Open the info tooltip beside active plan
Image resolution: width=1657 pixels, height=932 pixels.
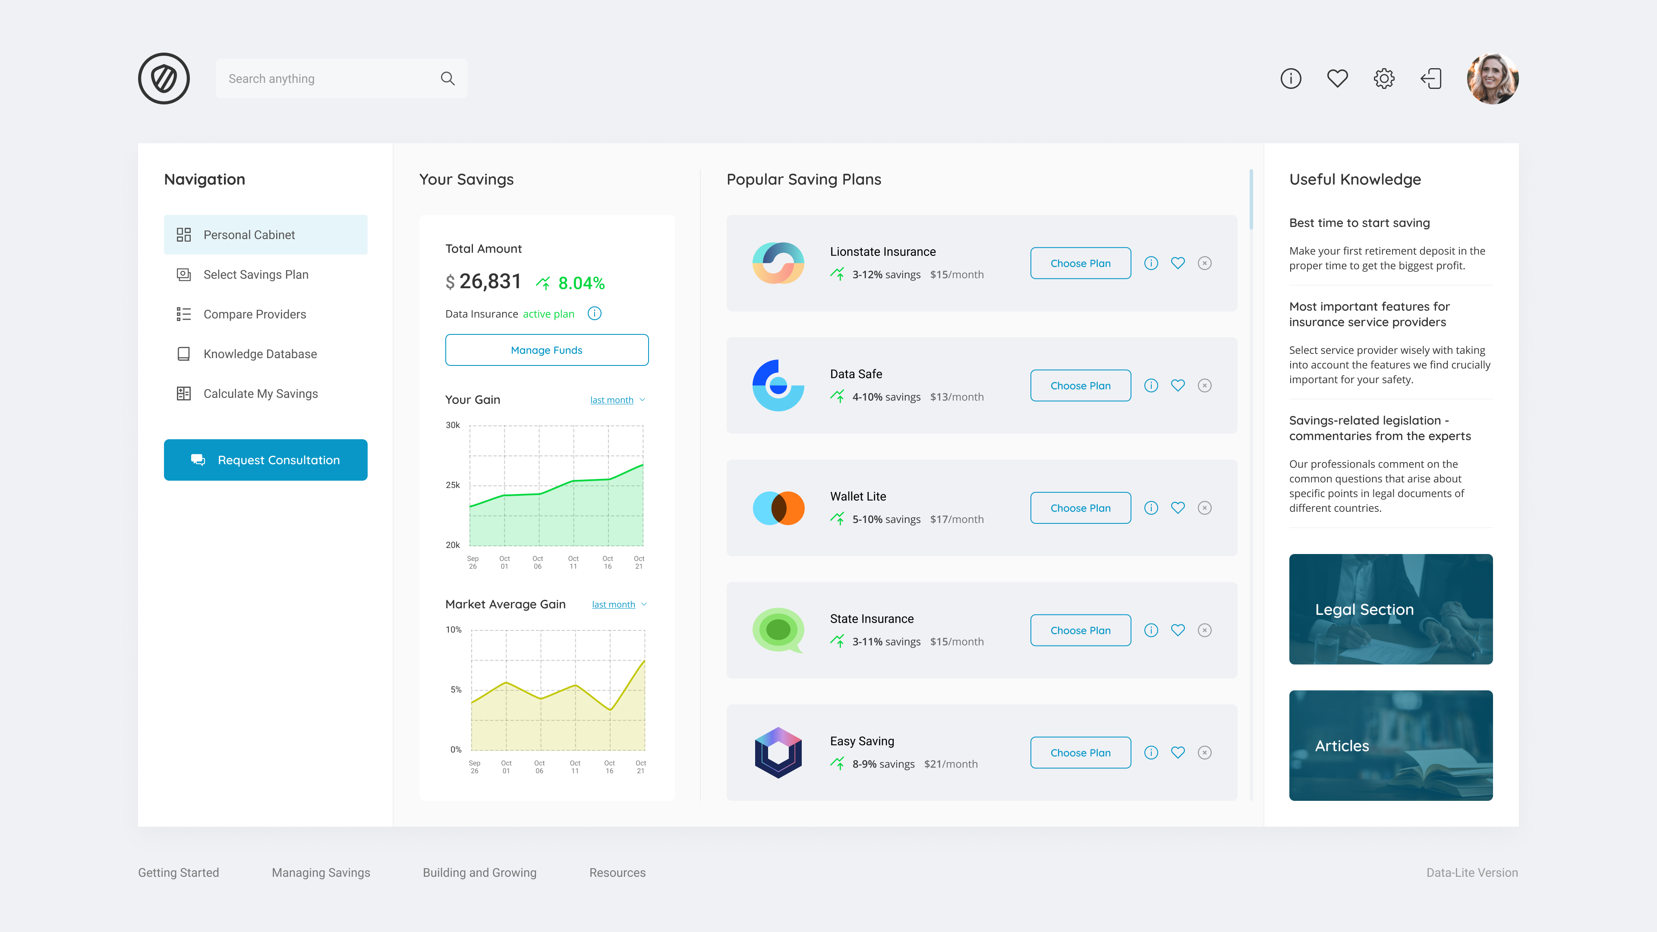pos(594,313)
